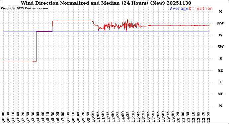This screenshot has width=229, height=124.
Task: Click the 'NW' axis label
Action: tap(220, 23)
